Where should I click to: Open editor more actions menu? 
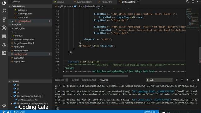tap(198, 2)
